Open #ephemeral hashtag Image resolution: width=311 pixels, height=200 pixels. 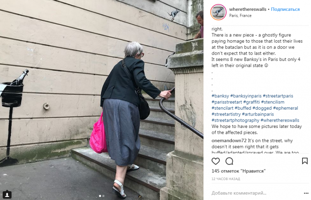(285, 108)
